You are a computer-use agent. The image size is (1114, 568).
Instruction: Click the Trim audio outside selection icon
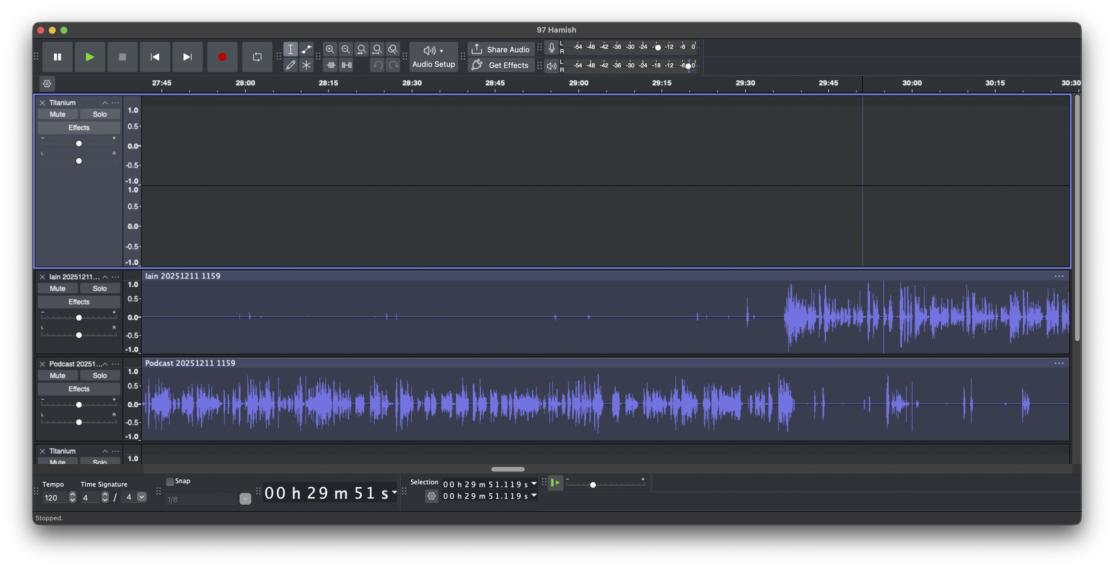pos(331,65)
